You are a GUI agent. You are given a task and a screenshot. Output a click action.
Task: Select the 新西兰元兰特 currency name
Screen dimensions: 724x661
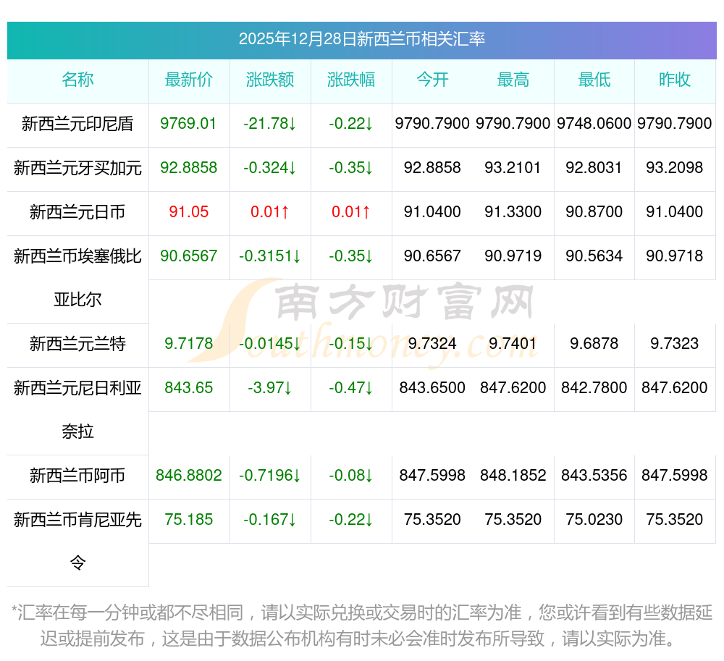click(x=77, y=344)
